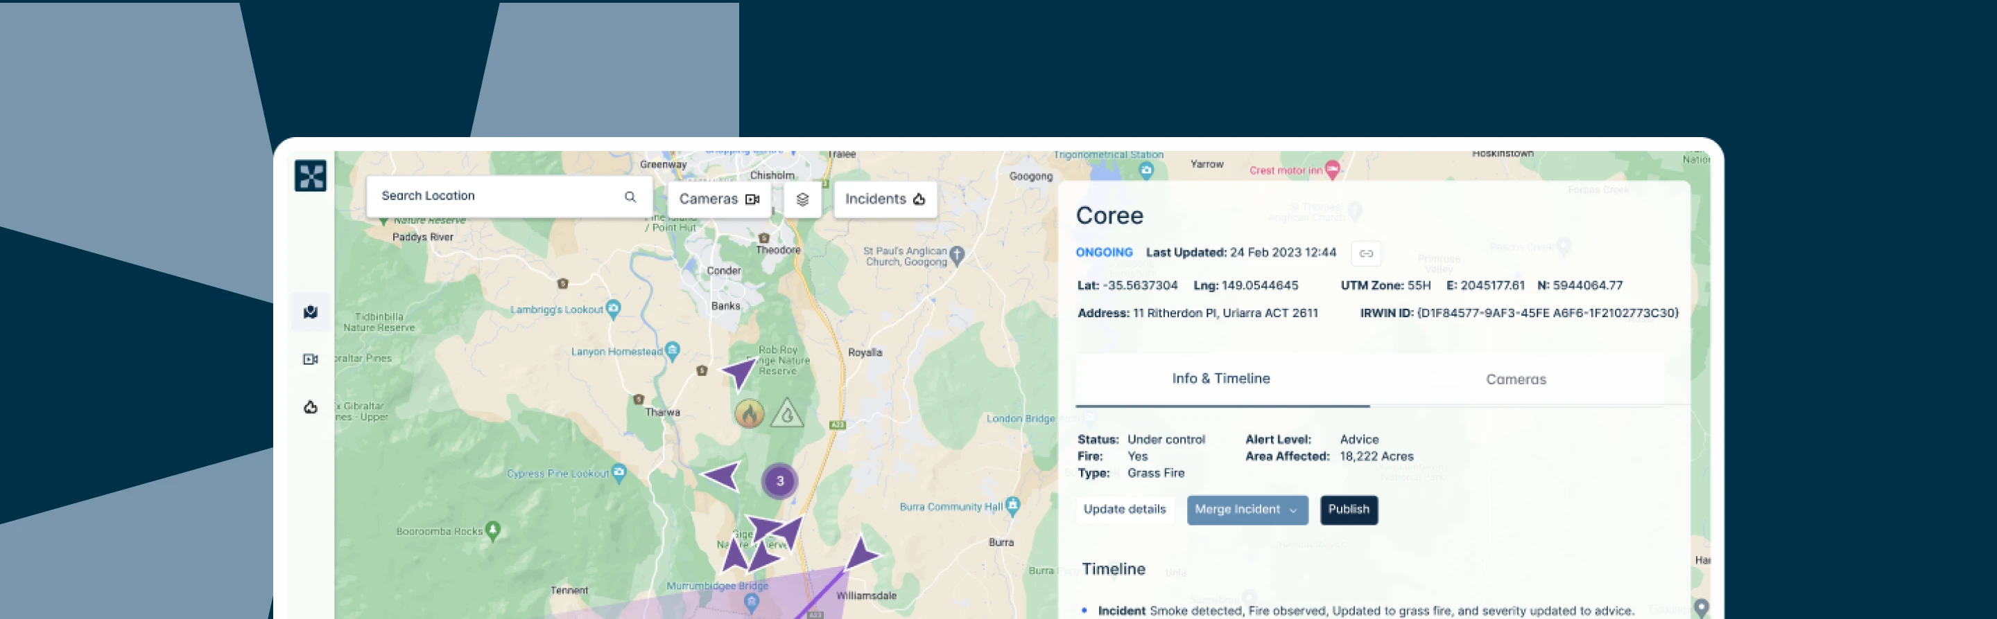The image size is (1997, 619).
Task: Click the longitude value 149.0544645
Action: [x=1260, y=285]
